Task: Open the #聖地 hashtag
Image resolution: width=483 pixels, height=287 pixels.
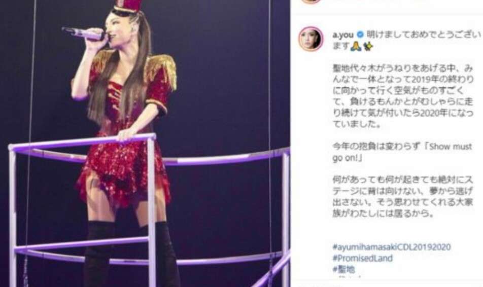Action: tap(344, 269)
